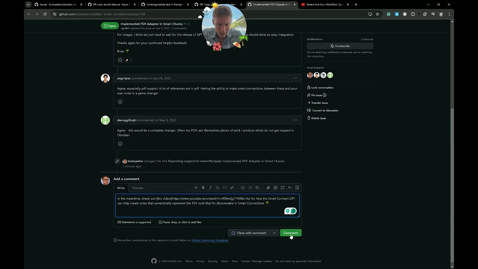Open saved replies arrow icon
This screenshot has height=269, width=478.
(290, 188)
